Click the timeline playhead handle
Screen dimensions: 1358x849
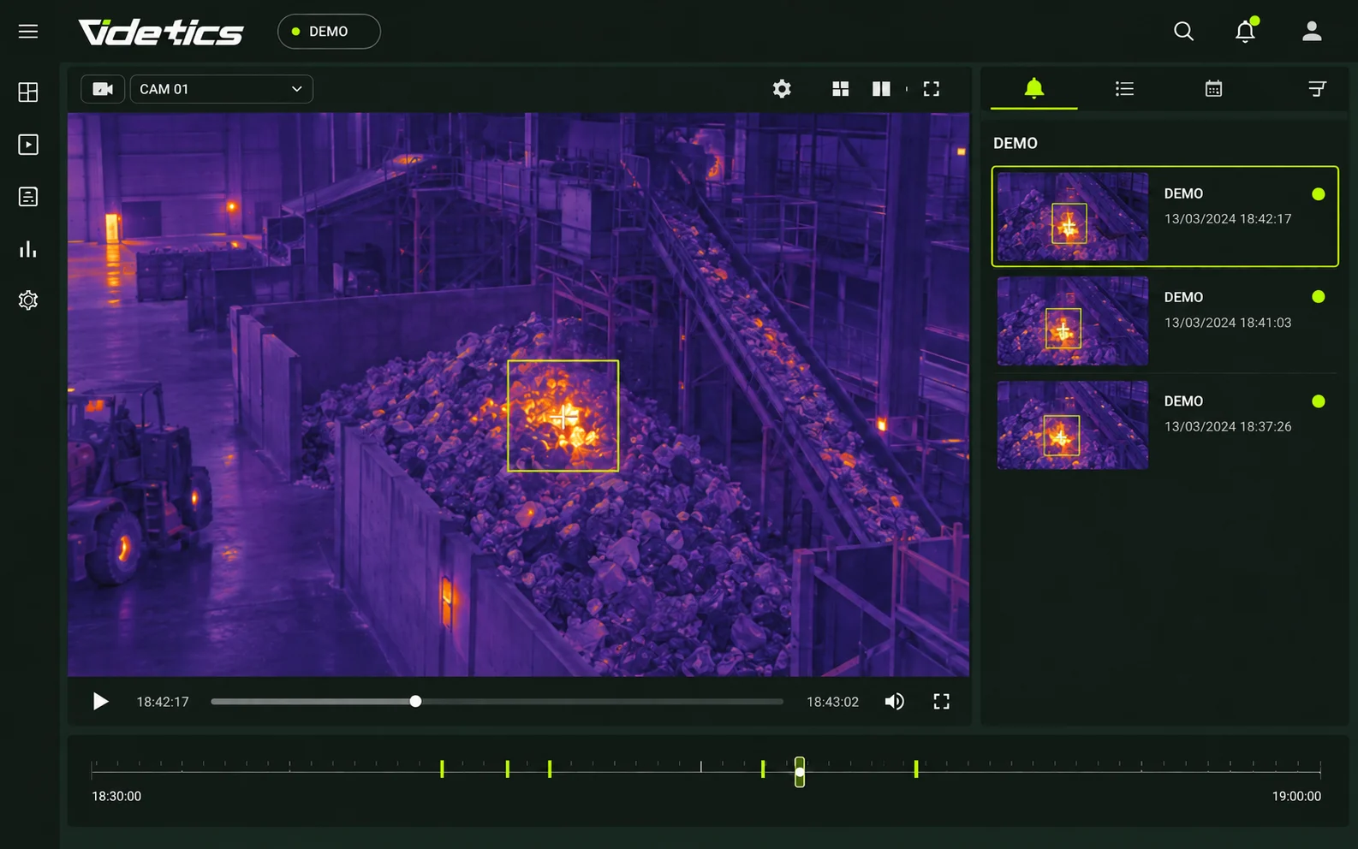click(800, 772)
